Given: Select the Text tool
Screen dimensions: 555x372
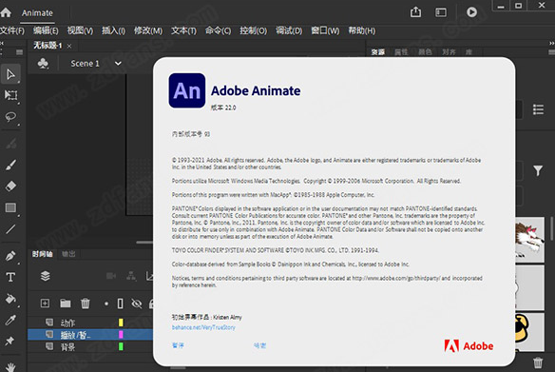Looking at the screenshot, I should [10, 277].
